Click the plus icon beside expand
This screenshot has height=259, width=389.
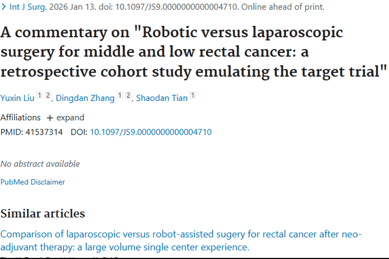[50, 118]
